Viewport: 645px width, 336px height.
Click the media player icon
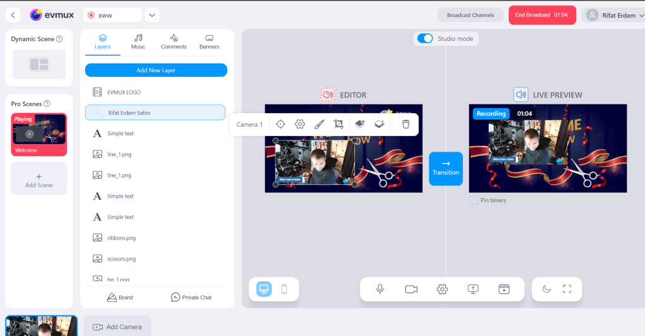pos(504,289)
